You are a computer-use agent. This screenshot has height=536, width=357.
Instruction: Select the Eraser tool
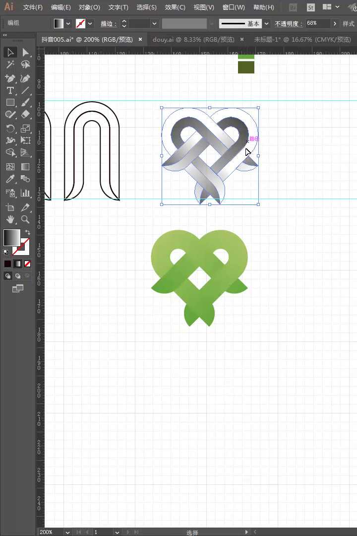[x=25, y=114]
